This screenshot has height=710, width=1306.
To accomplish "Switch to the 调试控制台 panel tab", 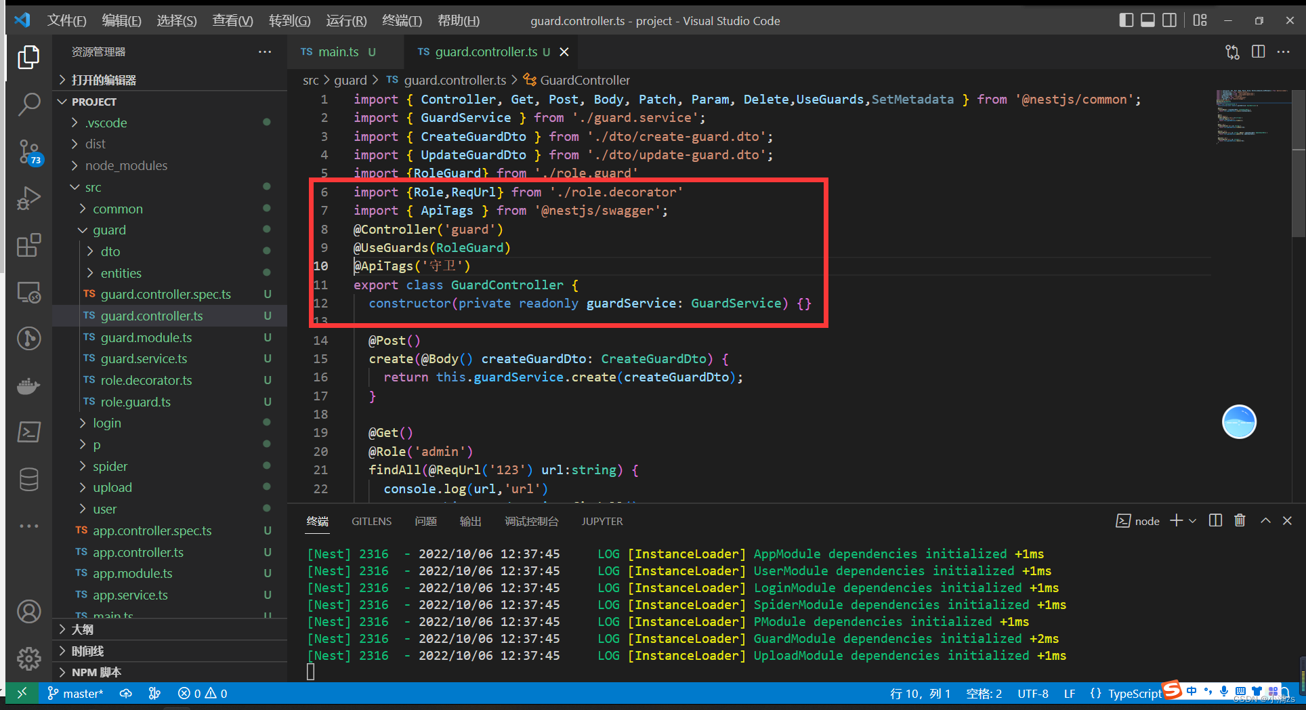I will (532, 521).
